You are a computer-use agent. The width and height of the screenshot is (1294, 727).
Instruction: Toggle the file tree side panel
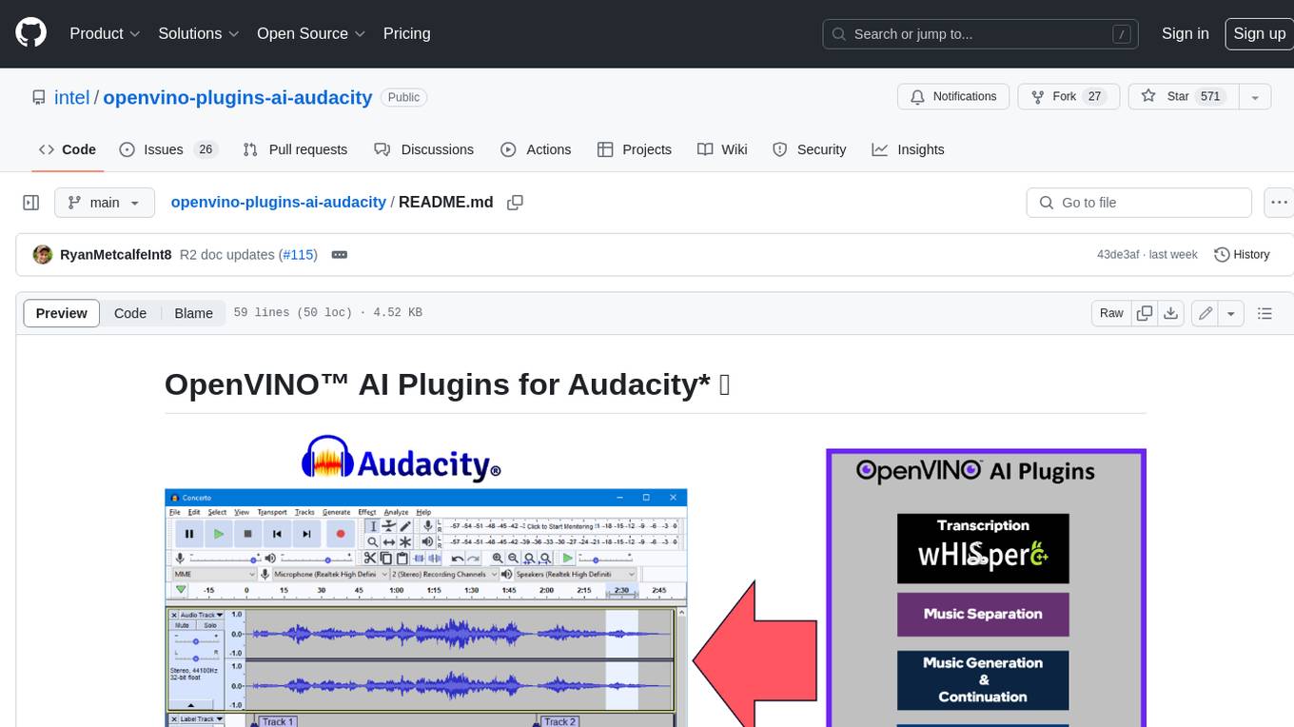pyautogui.click(x=31, y=203)
